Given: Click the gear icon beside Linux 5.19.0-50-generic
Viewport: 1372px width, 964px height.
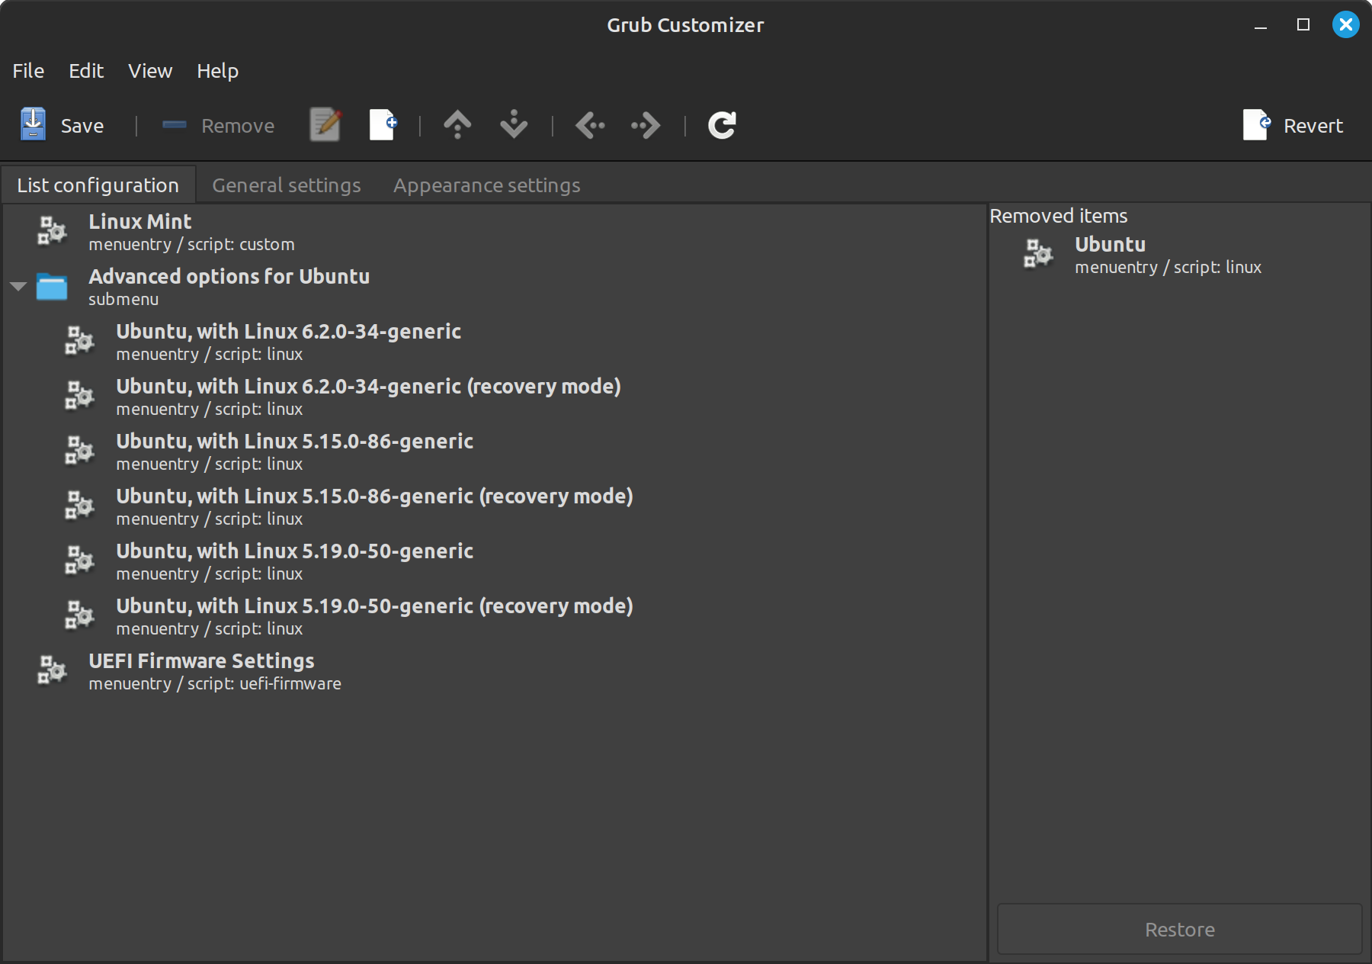Looking at the screenshot, I should click(x=79, y=561).
